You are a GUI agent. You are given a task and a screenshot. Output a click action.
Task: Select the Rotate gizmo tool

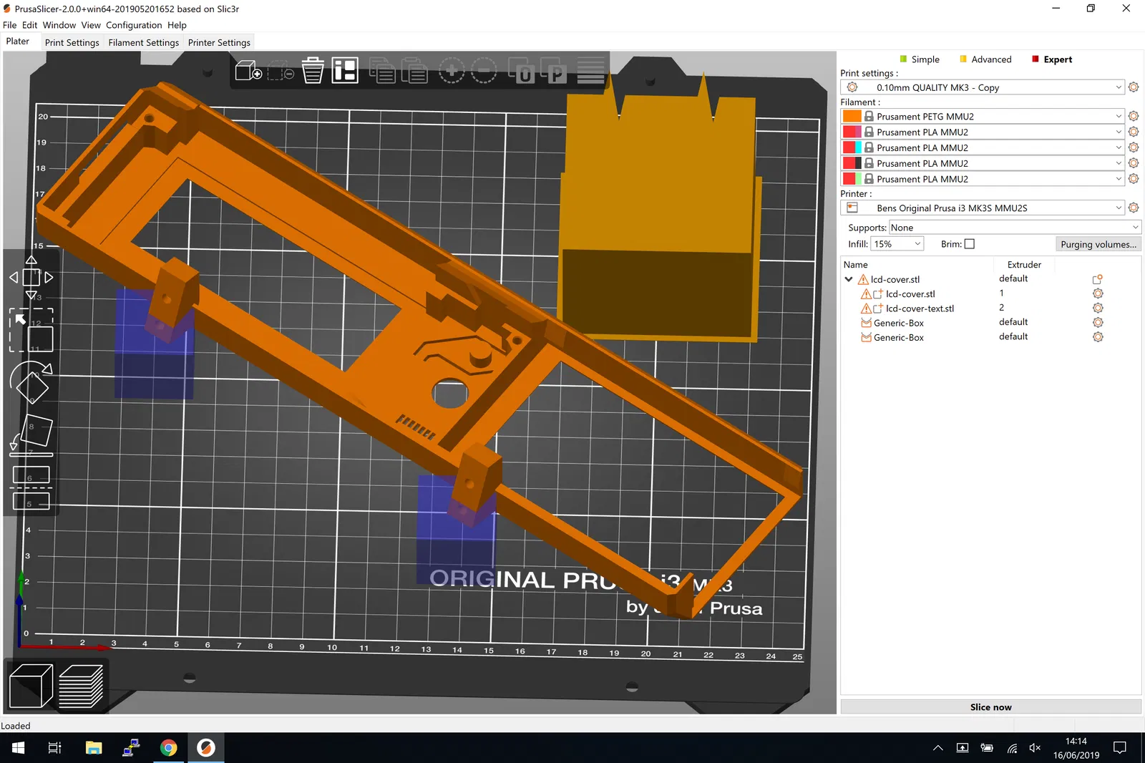click(31, 382)
